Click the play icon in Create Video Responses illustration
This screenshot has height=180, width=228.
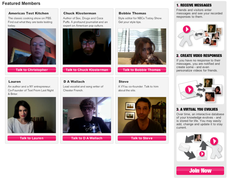[189, 89]
